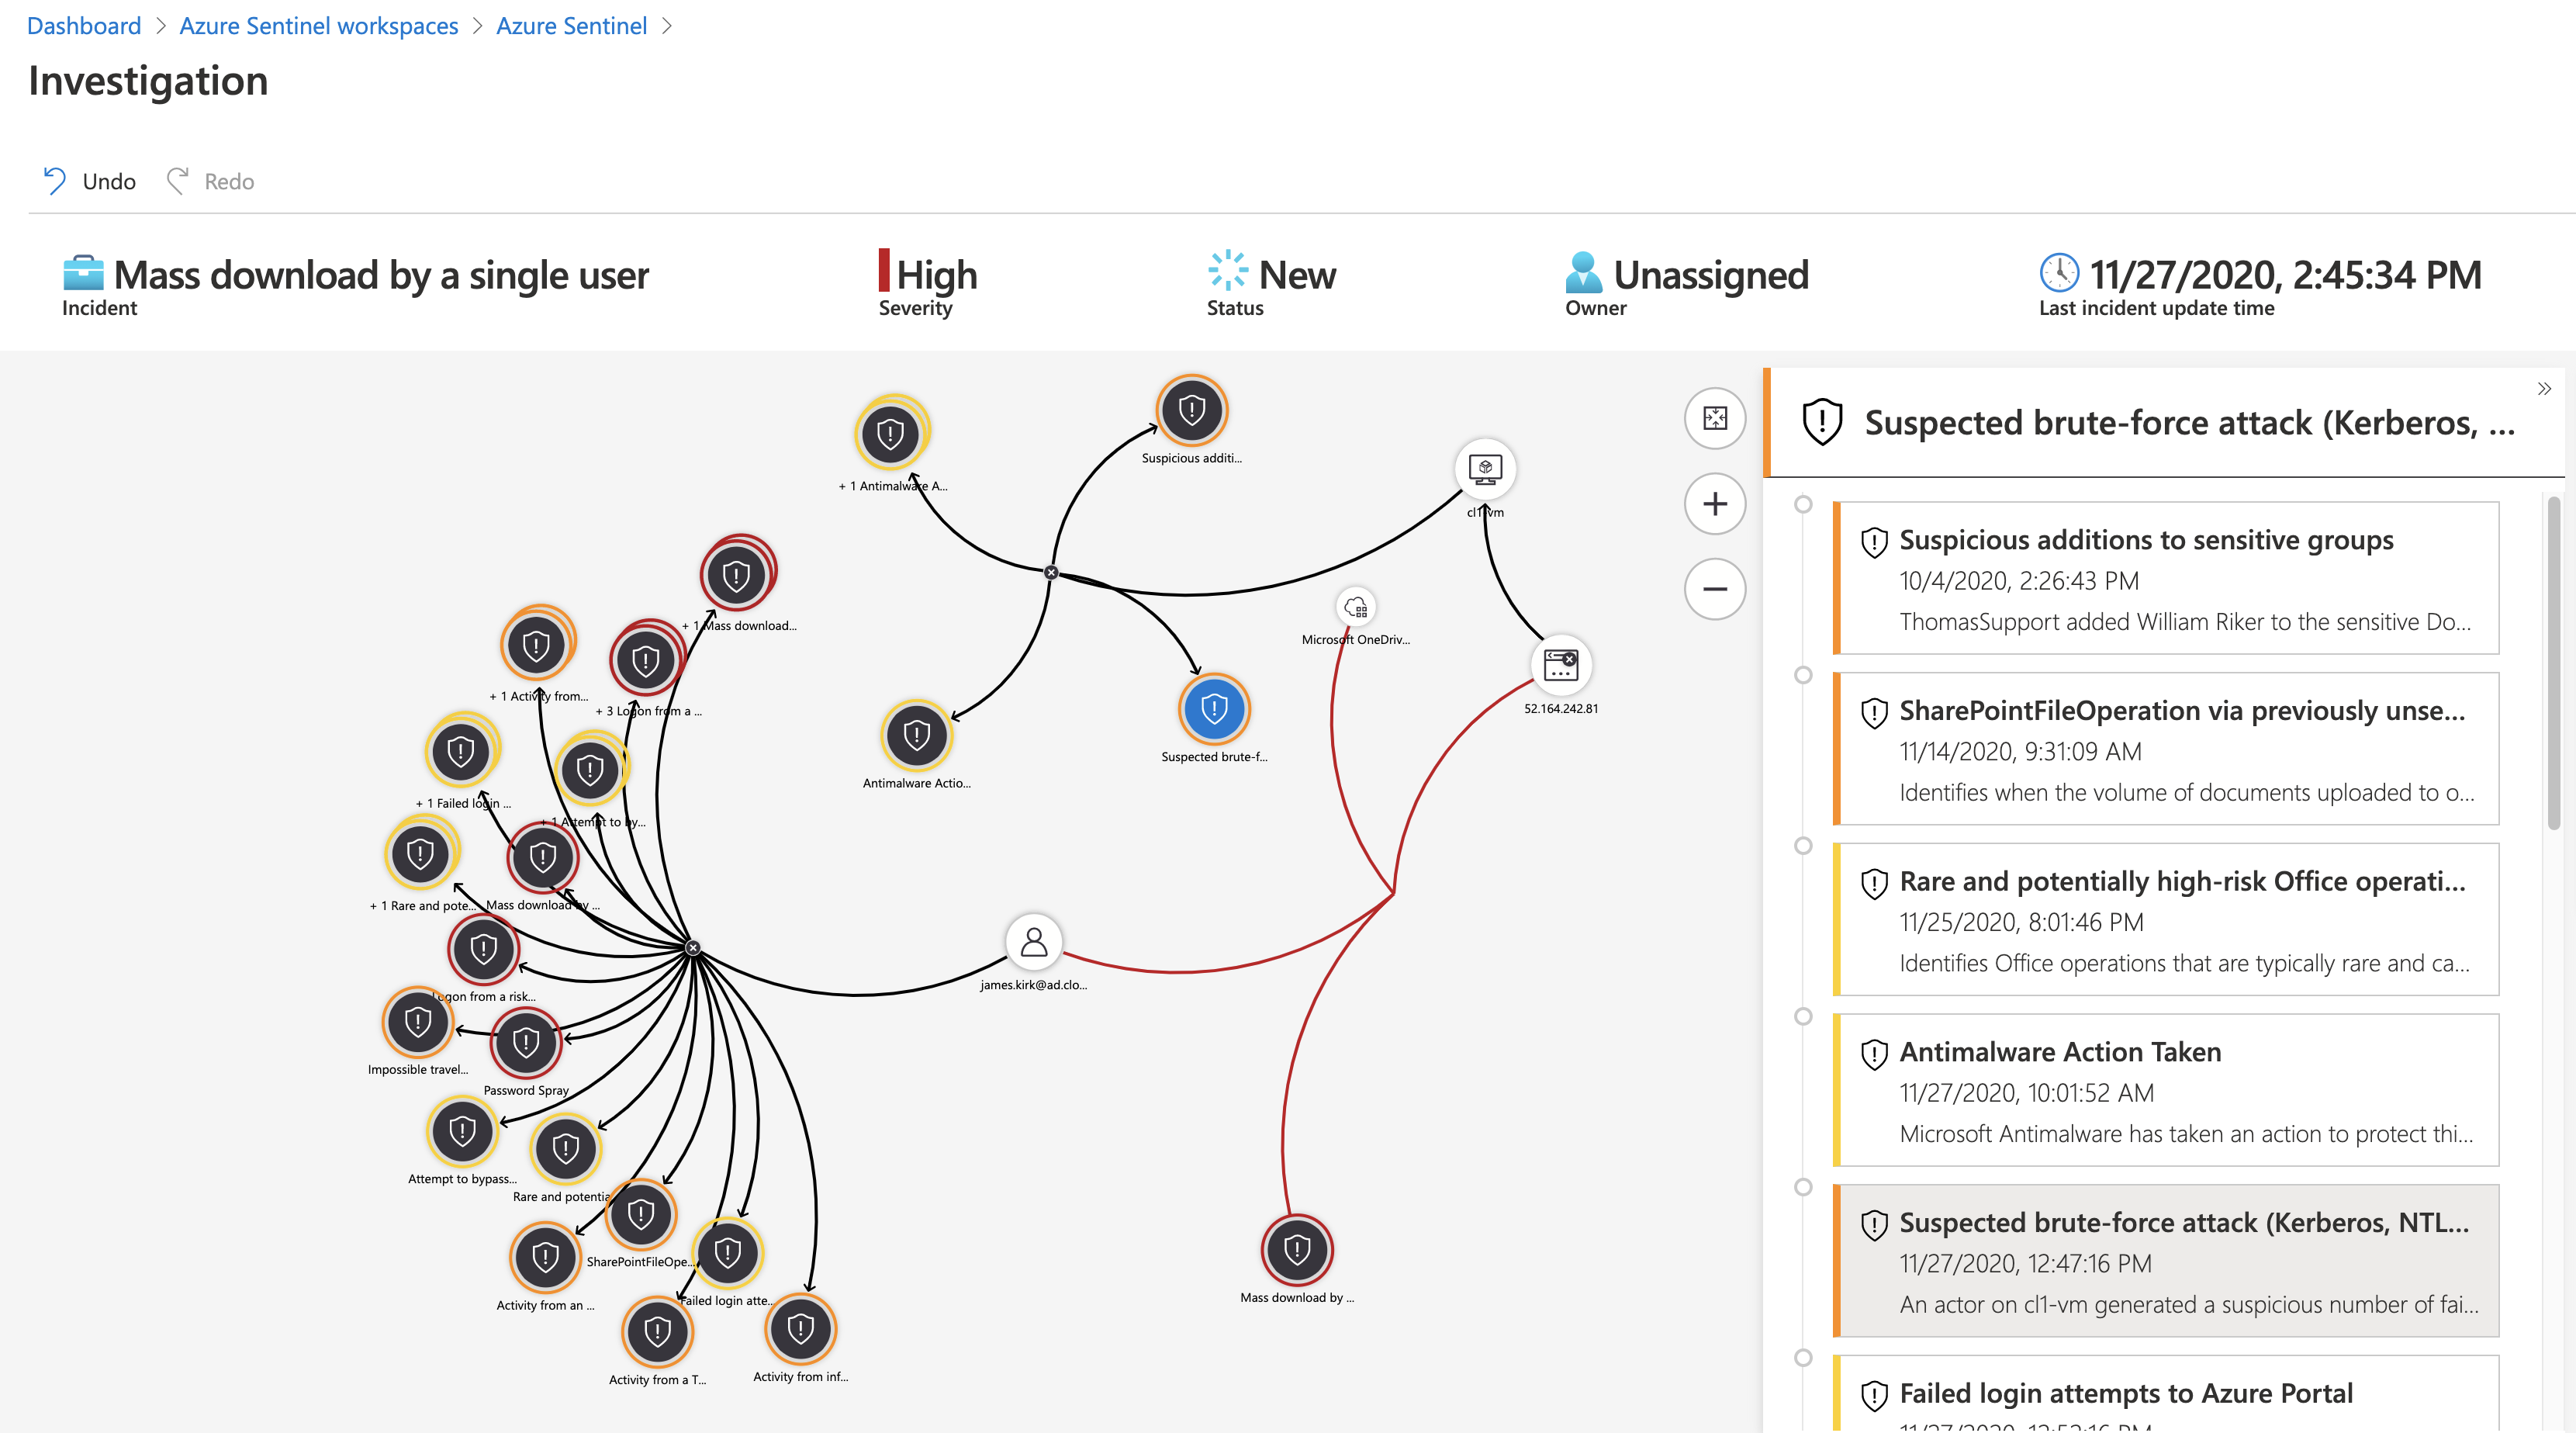
Task: Select the cl1-vm host node
Action: point(1485,468)
